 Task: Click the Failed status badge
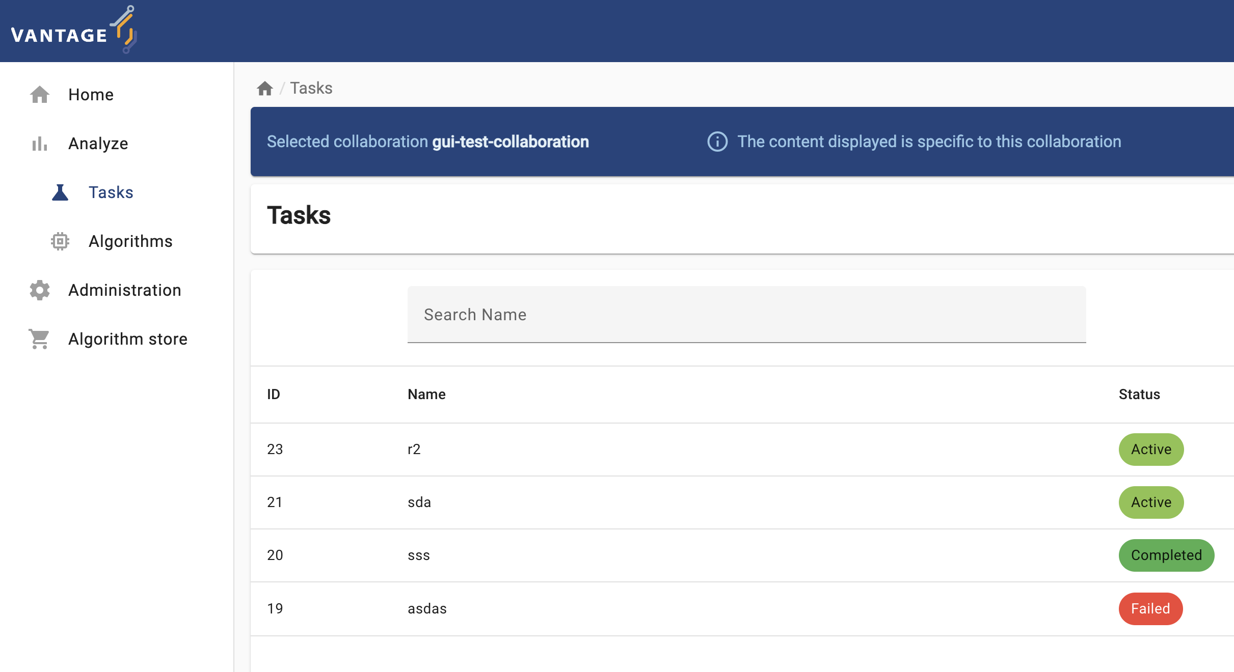pos(1151,609)
